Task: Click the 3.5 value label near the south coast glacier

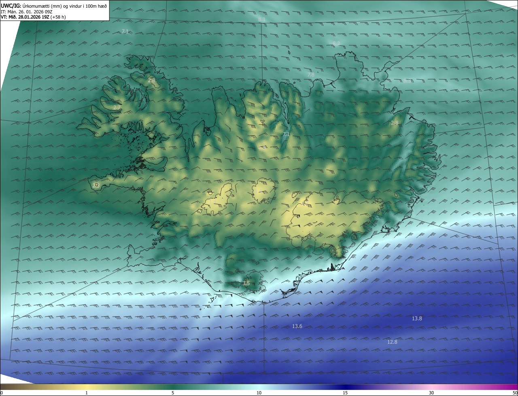Action: [x=246, y=283]
